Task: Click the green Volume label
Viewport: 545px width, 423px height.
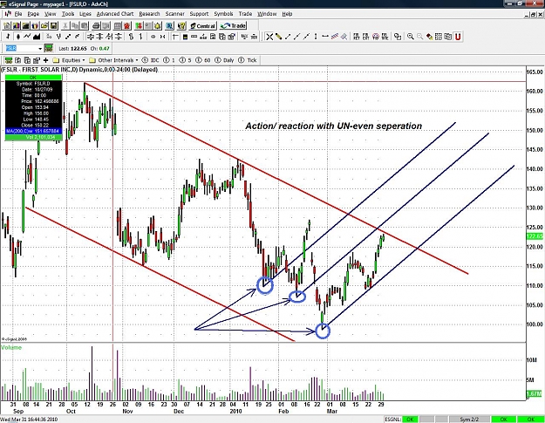Action: point(11,347)
